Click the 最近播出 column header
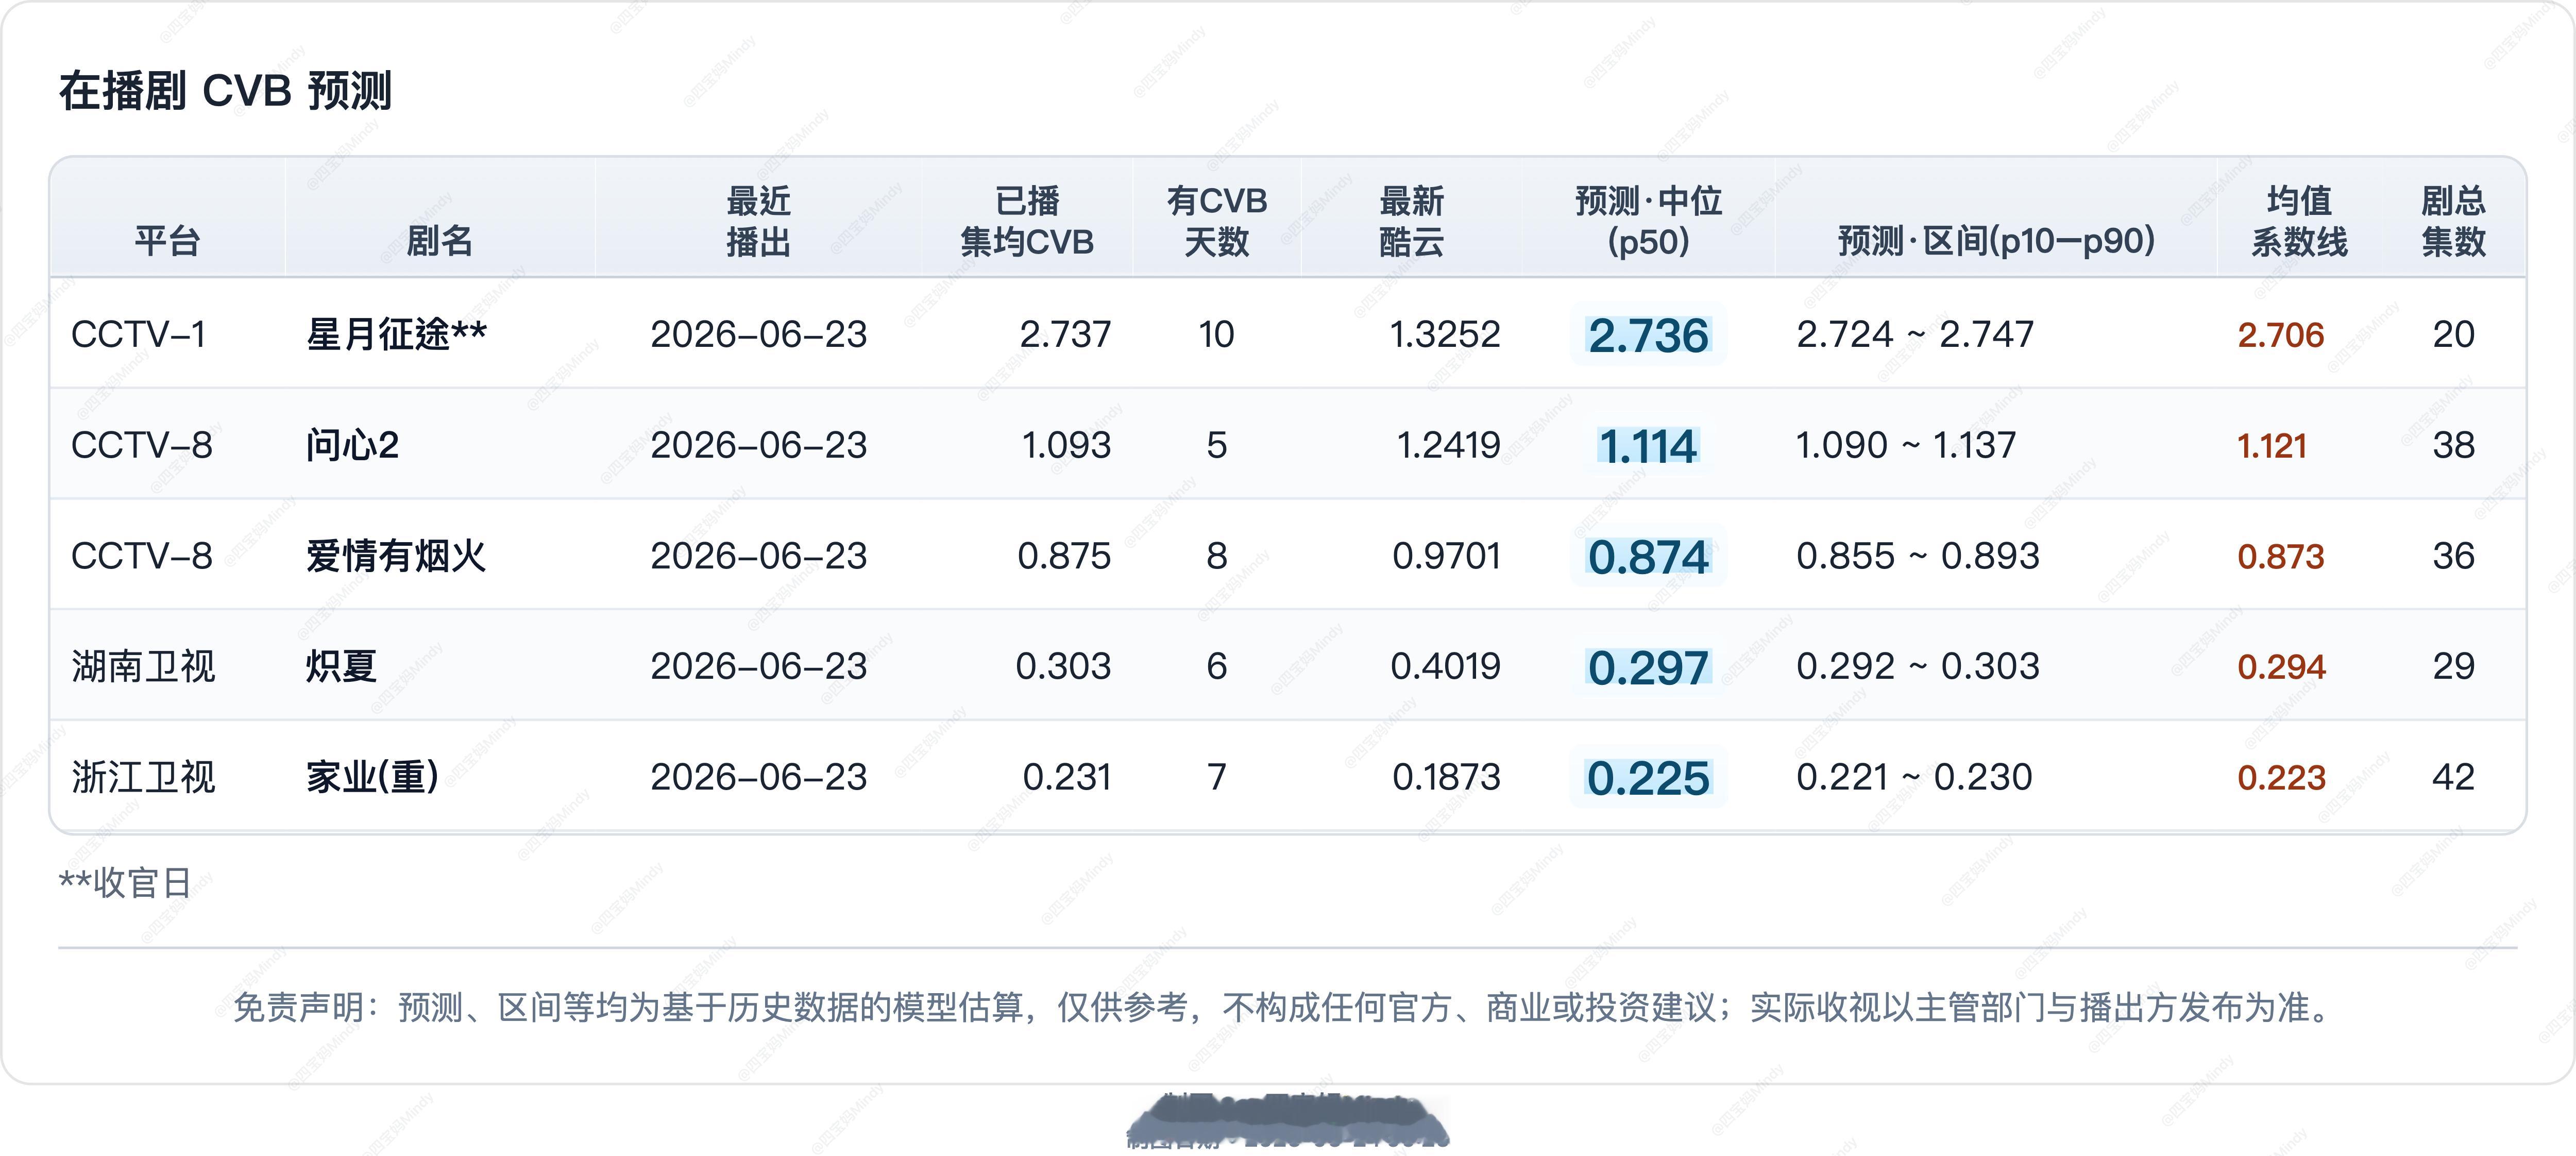Image resolution: width=2576 pixels, height=1156 pixels. click(x=758, y=221)
